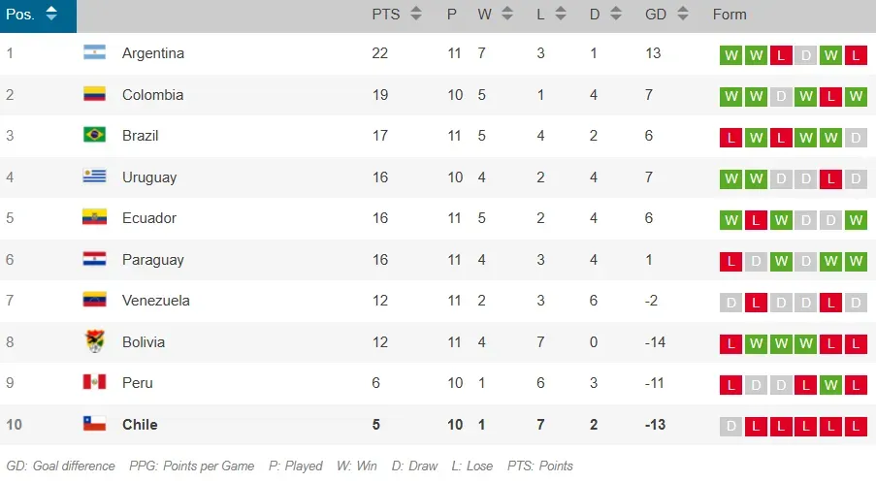
Task: Open the Peru team link
Action: point(138,383)
